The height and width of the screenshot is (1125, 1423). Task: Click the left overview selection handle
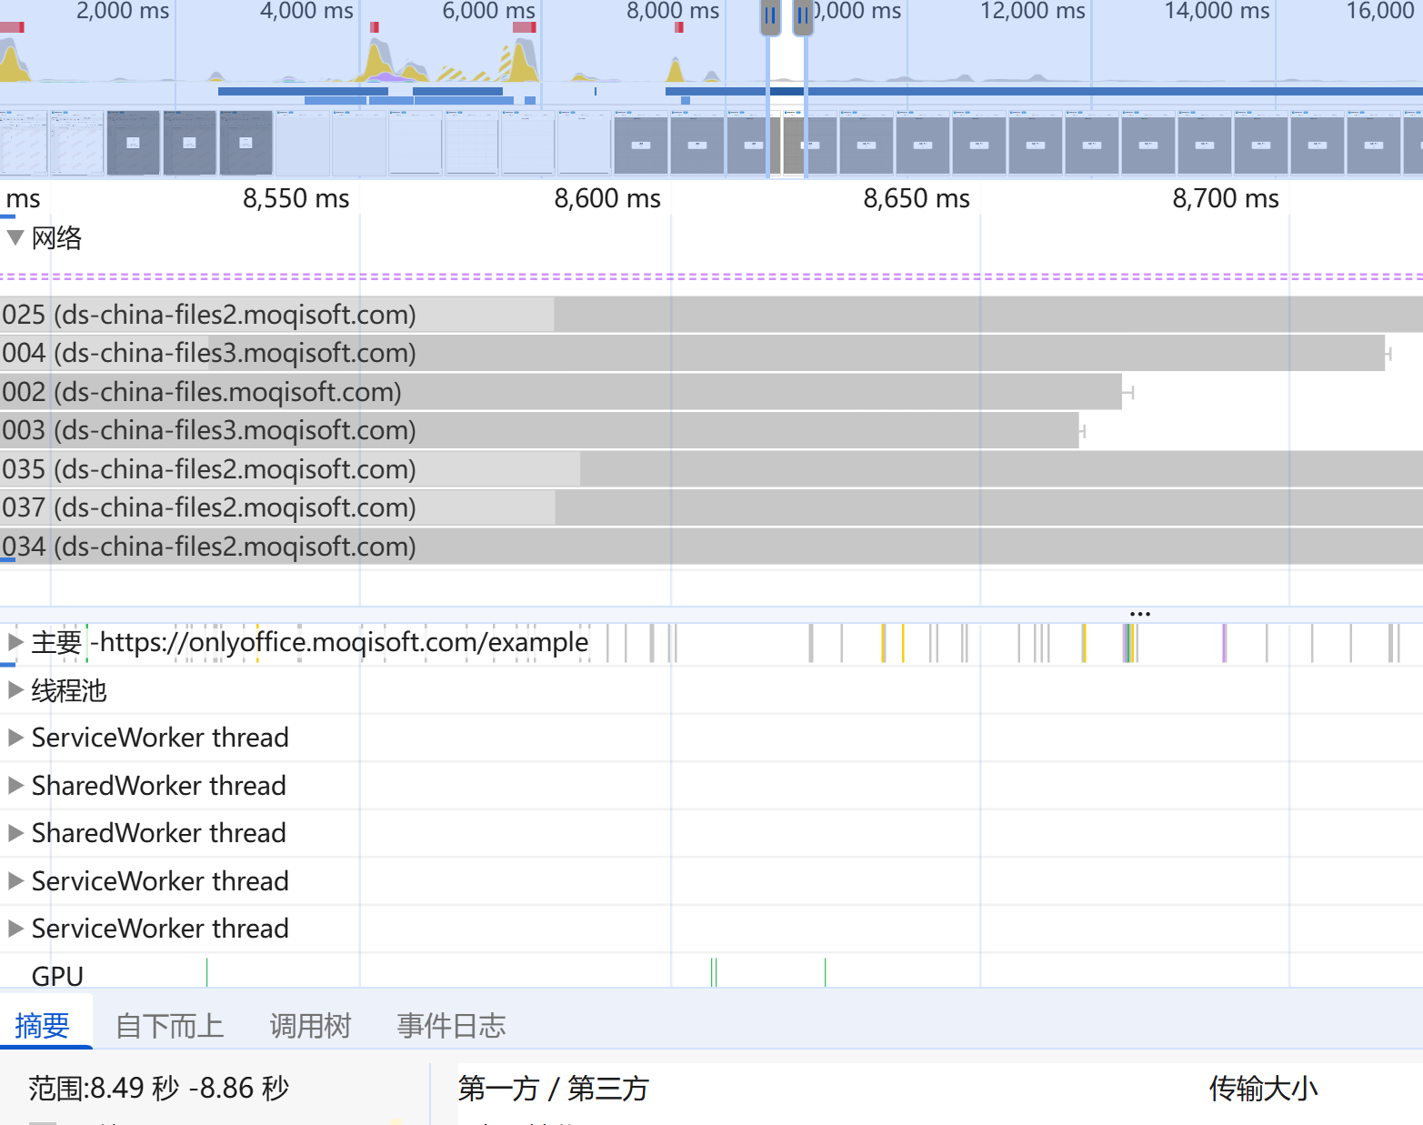pyautogui.click(x=770, y=16)
